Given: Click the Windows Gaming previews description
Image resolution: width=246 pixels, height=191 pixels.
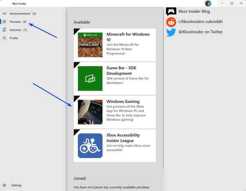Looking at the screenshot, I should (x=126, y=113).
